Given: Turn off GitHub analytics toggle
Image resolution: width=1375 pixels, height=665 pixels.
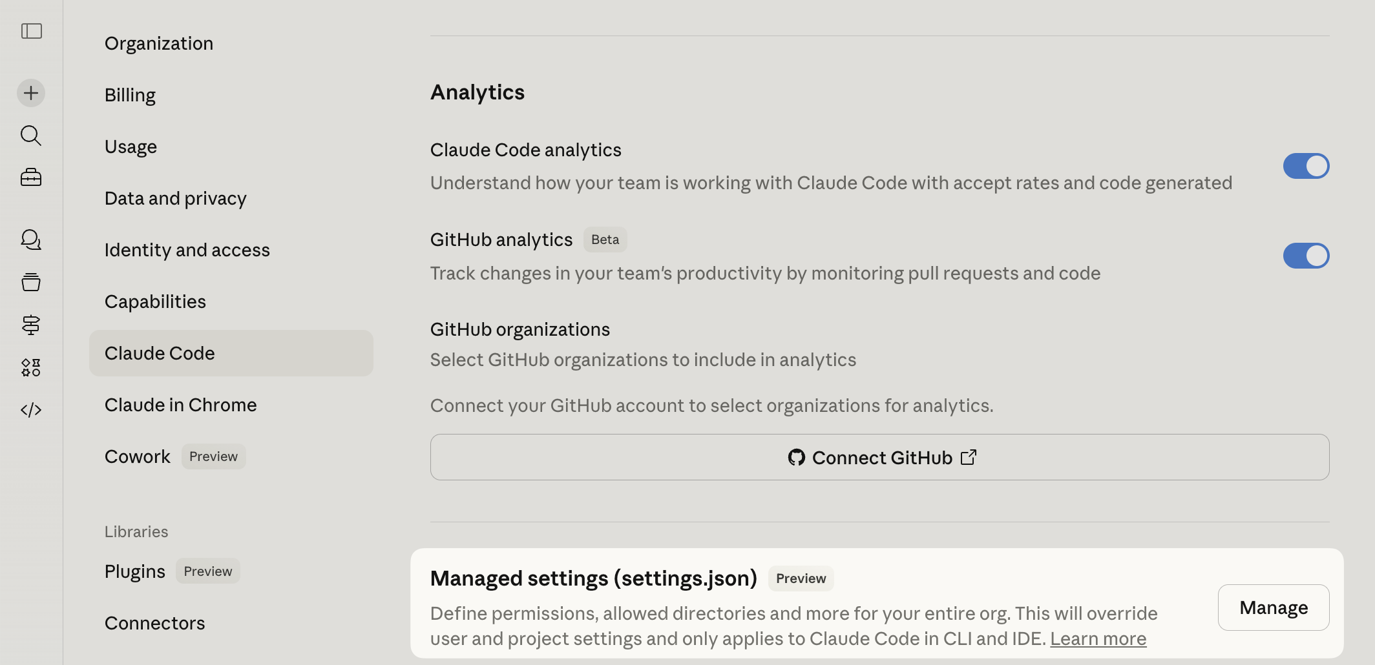Looking at the screenshot, I should [1306, 256].
